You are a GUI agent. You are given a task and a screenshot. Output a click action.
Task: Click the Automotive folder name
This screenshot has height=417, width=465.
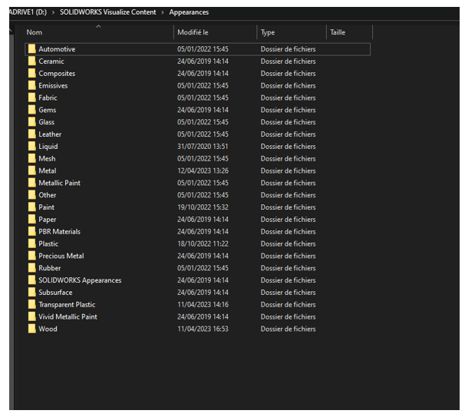coord(57,49)
